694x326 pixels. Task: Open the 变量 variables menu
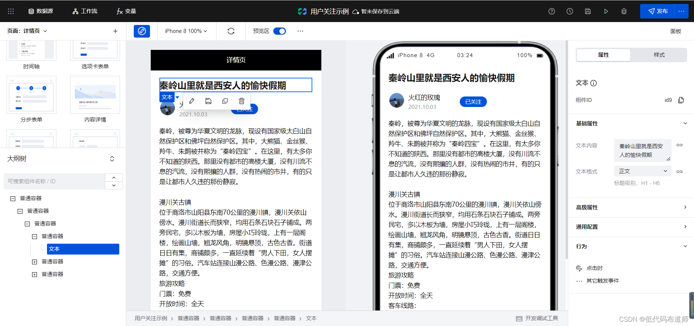tap(126, 11)
